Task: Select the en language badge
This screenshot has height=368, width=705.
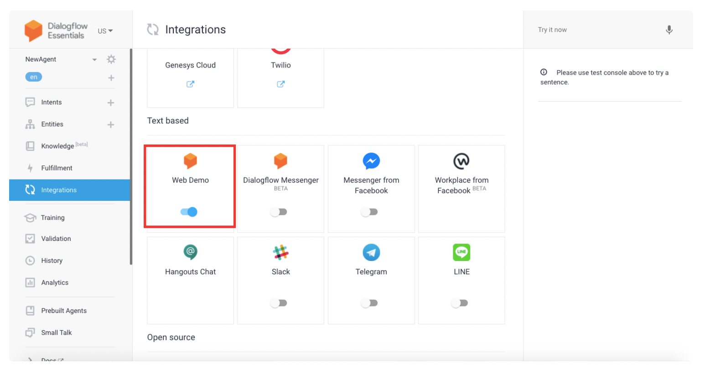Action: (34, 77)
